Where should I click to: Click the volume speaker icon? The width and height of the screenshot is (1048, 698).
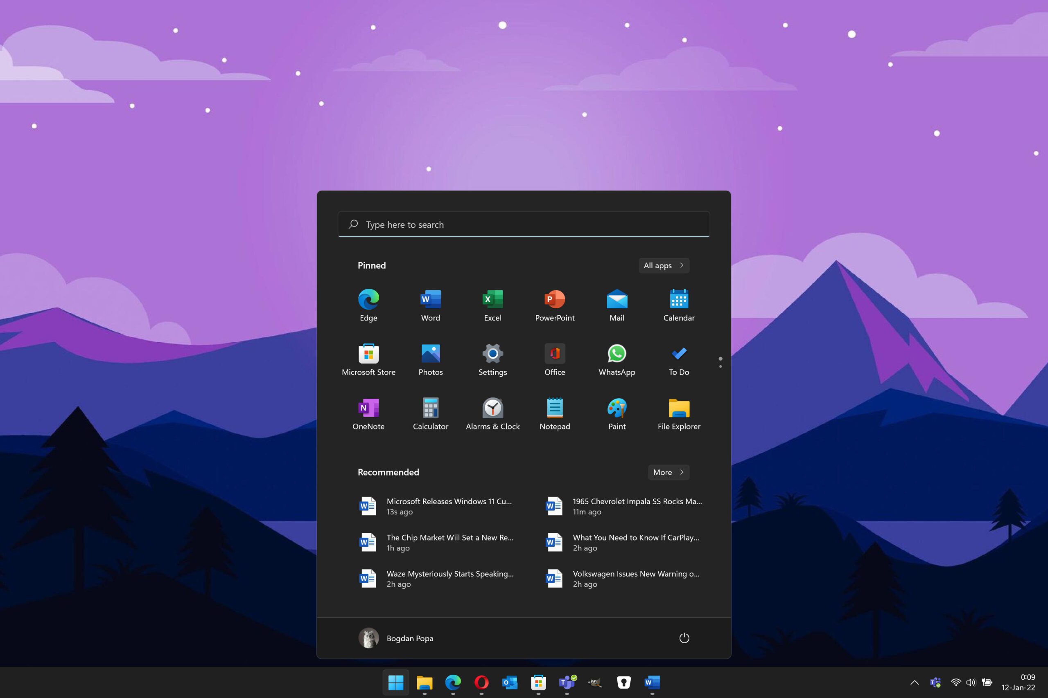click(x=971, y=682)
